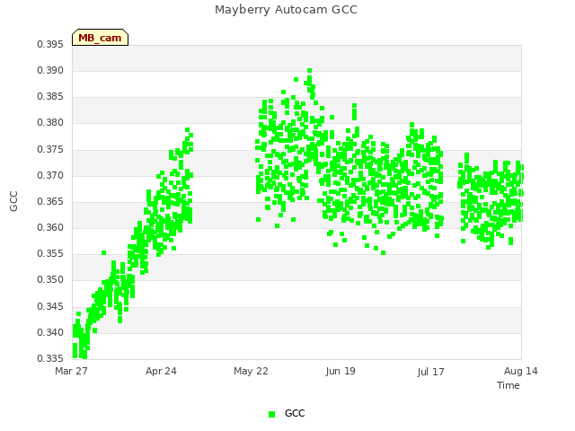
Task: Click the MB_cam label tag
Action: 100,38
